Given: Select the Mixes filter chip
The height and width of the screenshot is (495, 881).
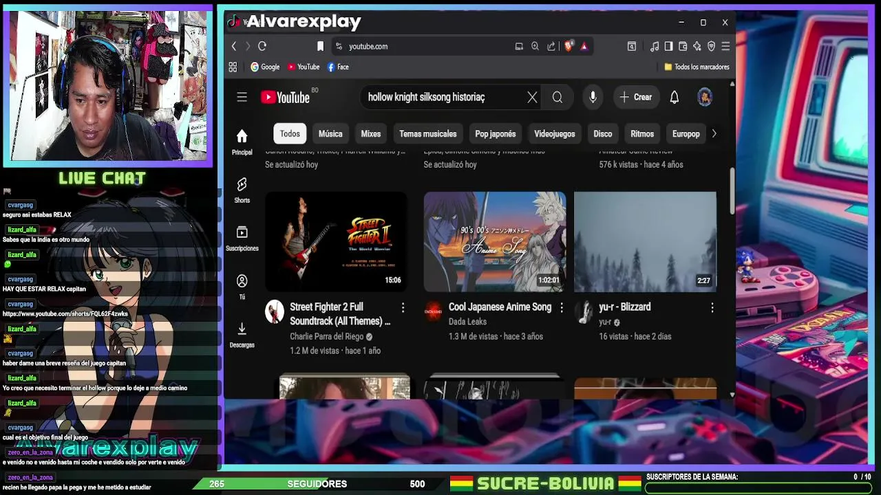Looking at the screenshot, I should [x=371, y=133].
